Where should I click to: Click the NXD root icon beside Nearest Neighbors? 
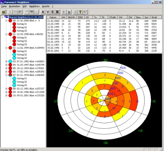[x=6, y=17]
